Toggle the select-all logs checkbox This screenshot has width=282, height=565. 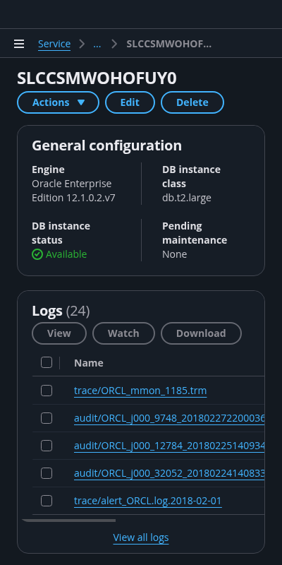(x=47, y=362)
